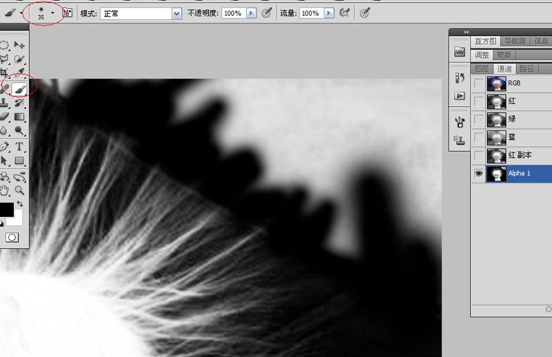552x357 pixels.
Task: Open the History panel icon
Action: (460, 77)
